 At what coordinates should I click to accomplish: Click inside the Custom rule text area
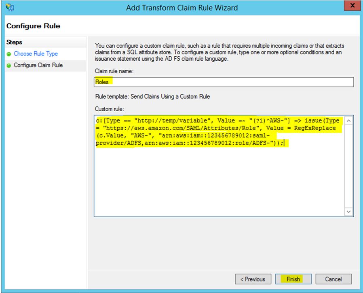pyautogui.click(x=218, y=182)
